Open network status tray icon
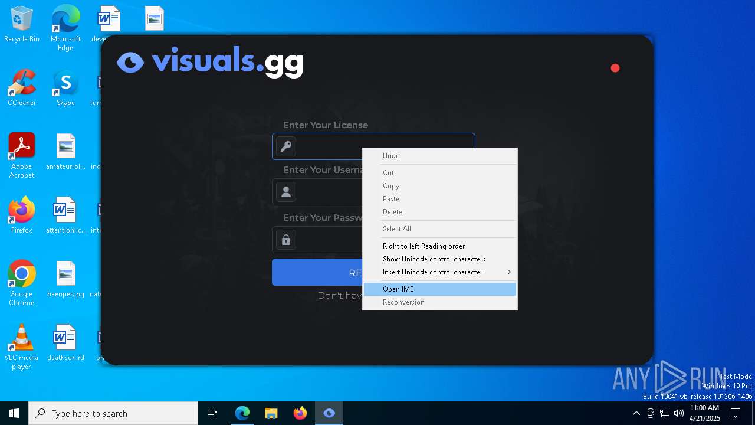Image resolution: width=755 pixels, height=425 pixels. [x=665, y=413]
